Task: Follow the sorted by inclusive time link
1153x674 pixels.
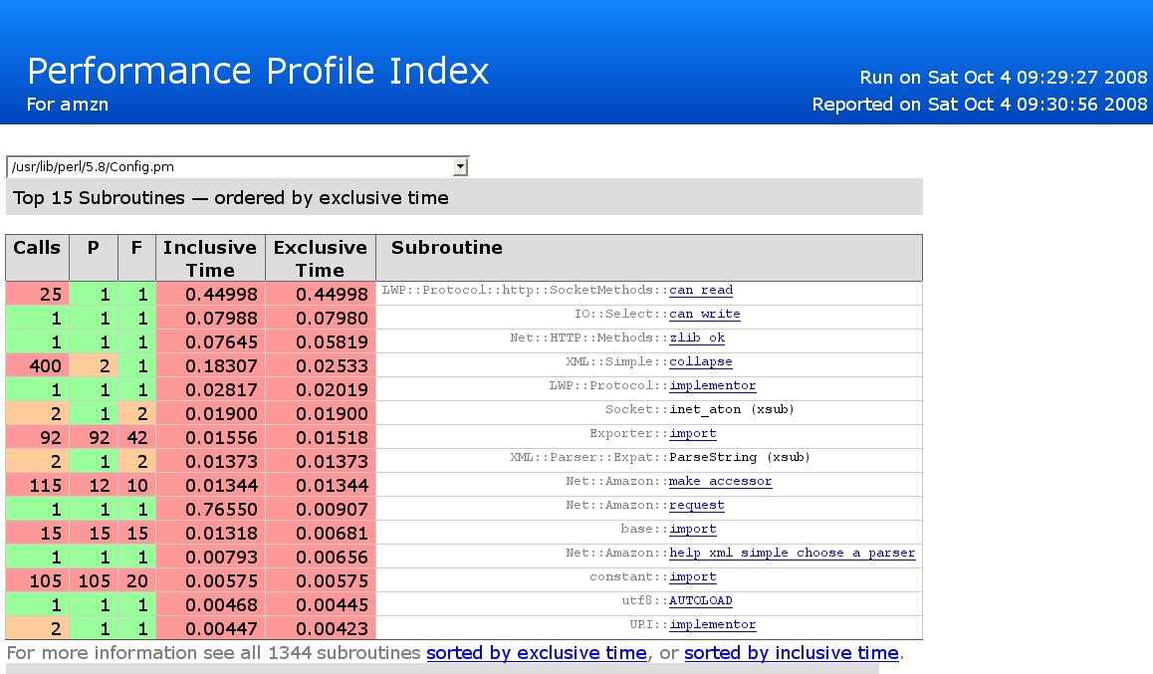Action: point(792,653)
